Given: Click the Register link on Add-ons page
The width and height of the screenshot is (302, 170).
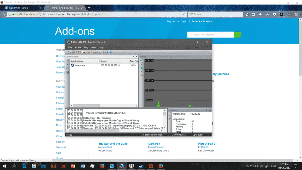Looking at the screenshot, I should click(x=171, y=21).
